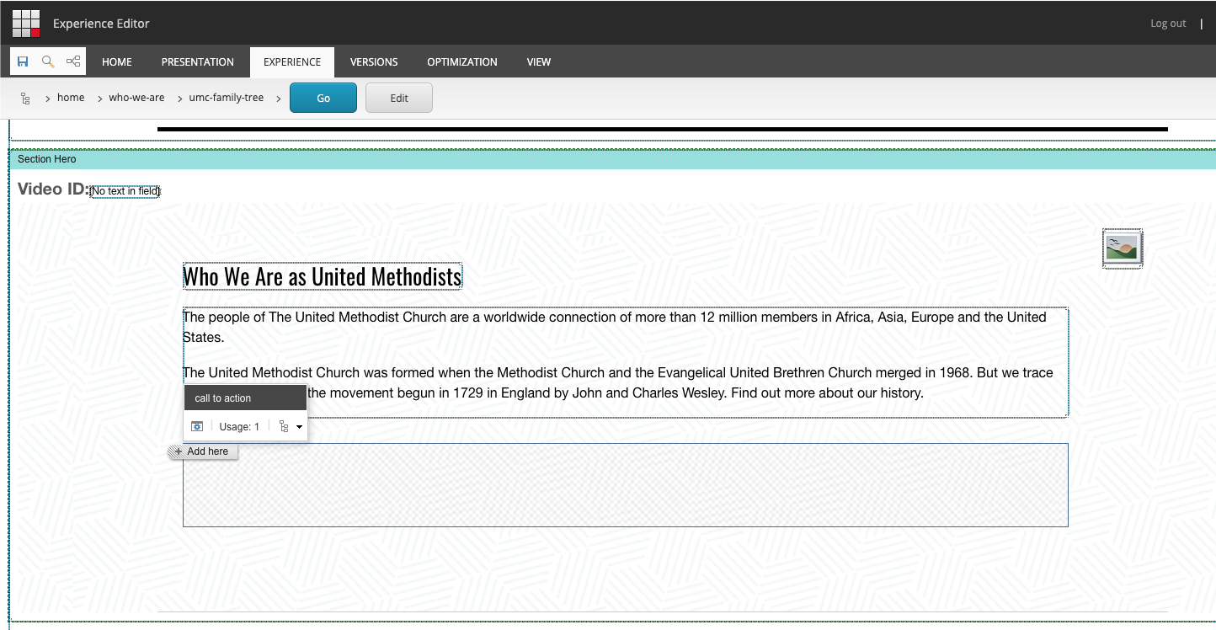Image resolution: width=1216 pixels, height=630 pixels.
Task: Open the dropdown arrow in call to action toolbar
Action: pos(299,427)
